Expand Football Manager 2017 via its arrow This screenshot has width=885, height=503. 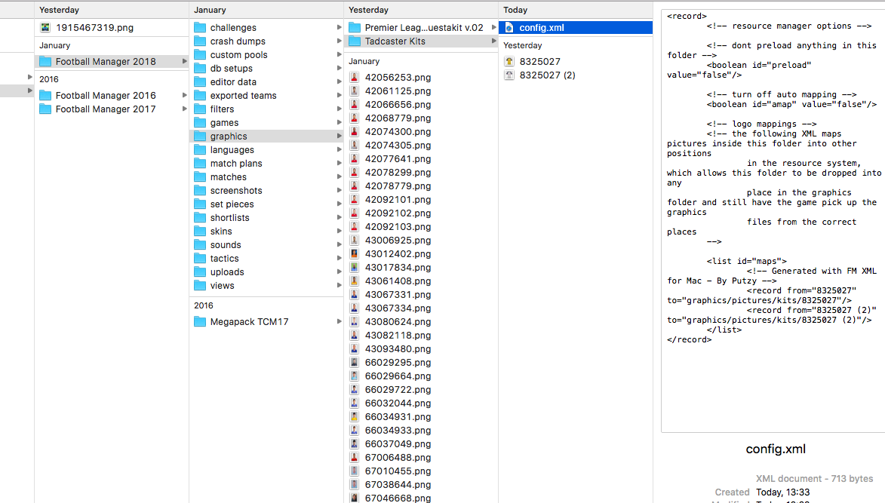pyautogui.click(x=184, y=109)
